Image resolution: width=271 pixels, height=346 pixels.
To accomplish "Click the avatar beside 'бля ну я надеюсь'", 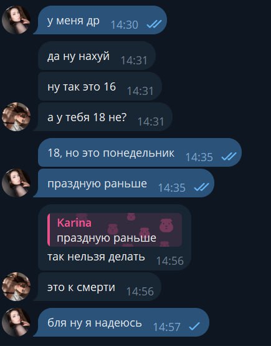I will click(16, 322).
